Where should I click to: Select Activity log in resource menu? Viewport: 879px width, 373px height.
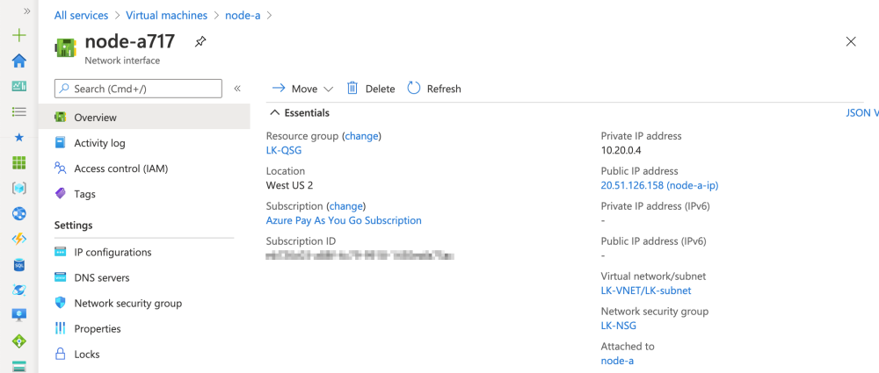pos(99,143)
